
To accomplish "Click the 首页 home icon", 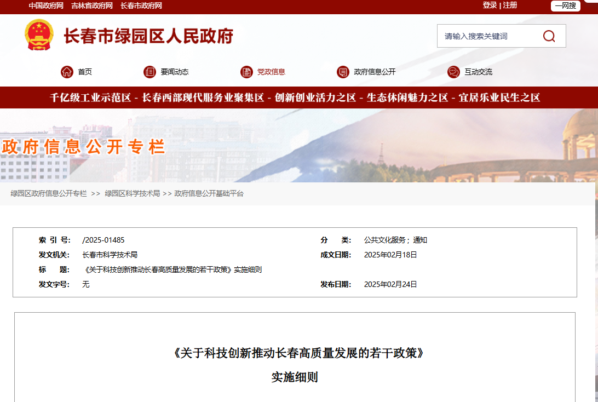I will click(67, 71).
